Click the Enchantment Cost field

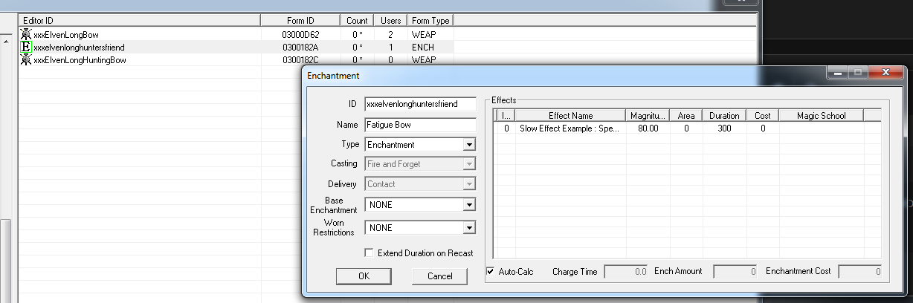(x=860, y=272)
